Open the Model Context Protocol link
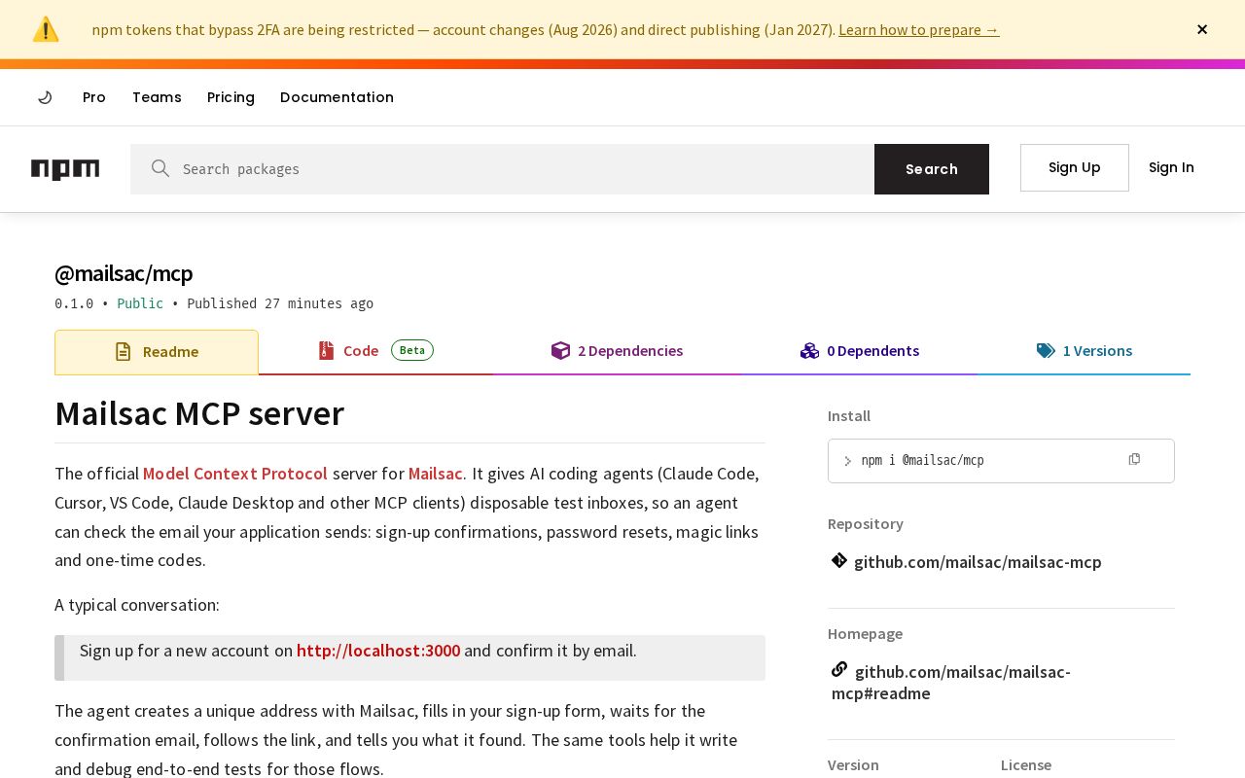This screenshot has height=778, width=1245. 235,474
